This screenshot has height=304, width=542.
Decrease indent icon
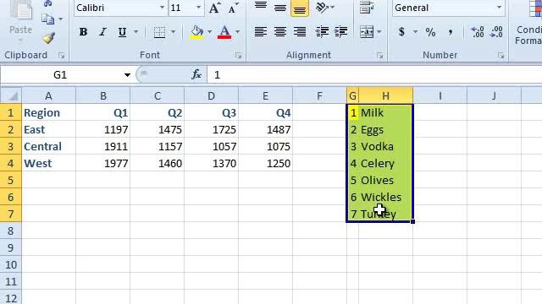(x=322, y=32)
